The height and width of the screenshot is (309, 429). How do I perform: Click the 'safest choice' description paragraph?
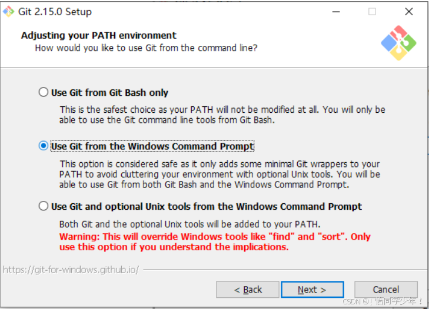pyautogui.click(x=222, y=115)
